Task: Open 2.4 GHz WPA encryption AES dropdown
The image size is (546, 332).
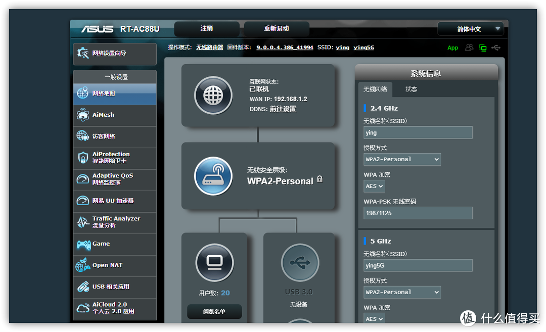Action: 374,186
